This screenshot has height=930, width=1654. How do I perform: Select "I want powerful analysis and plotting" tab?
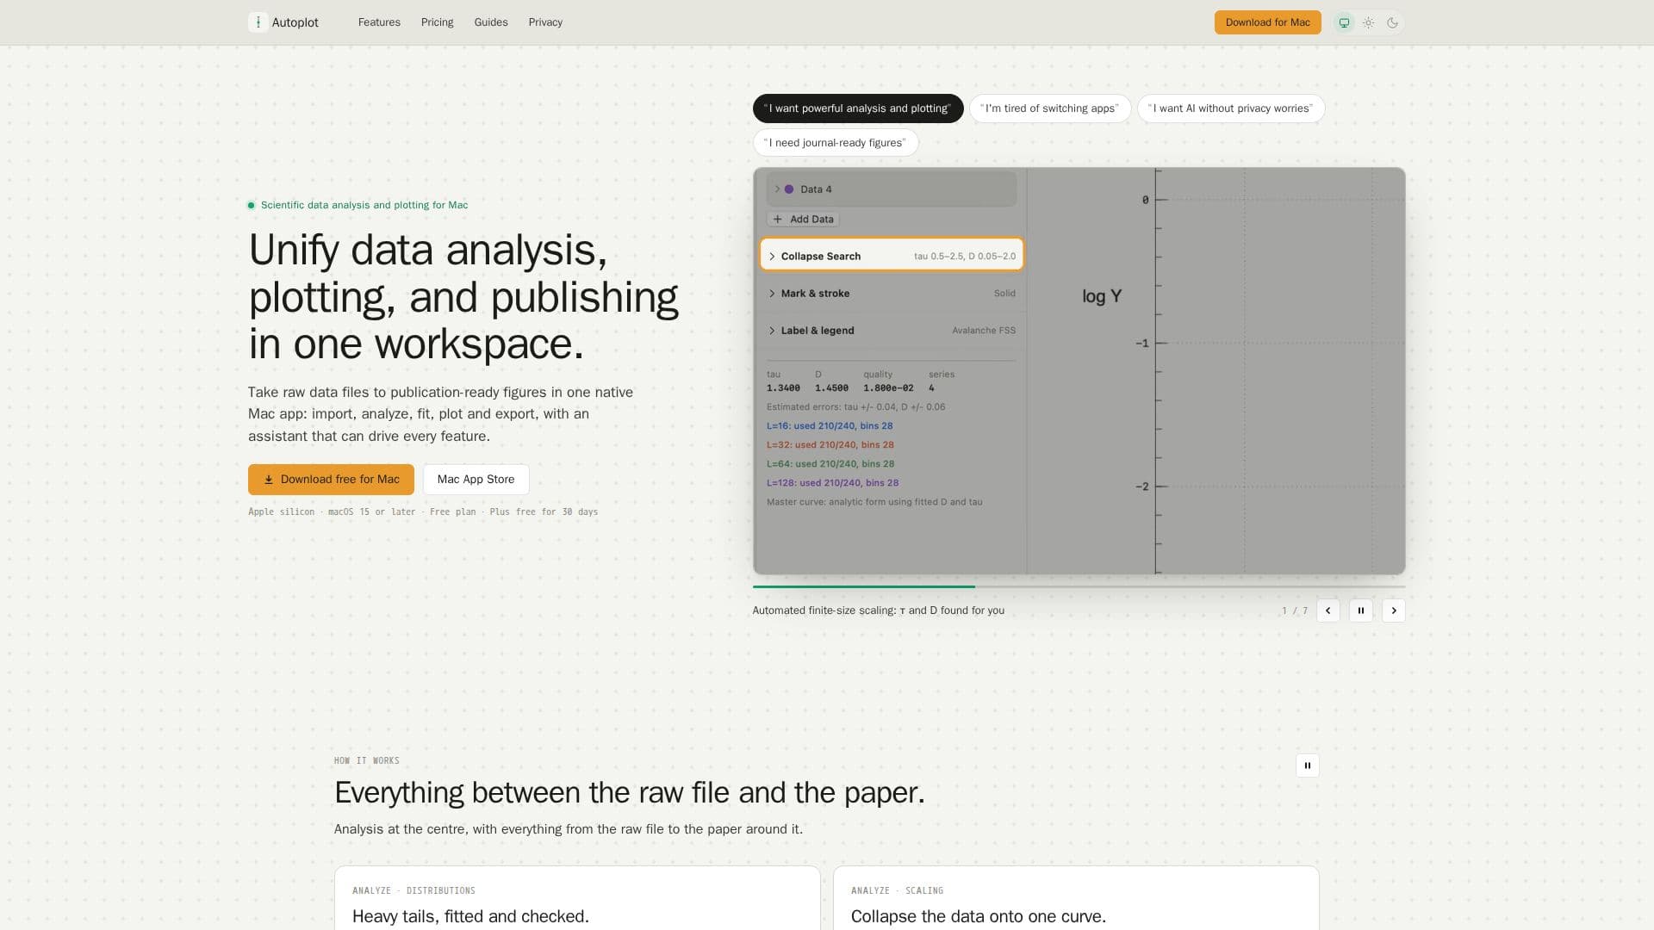858,108
